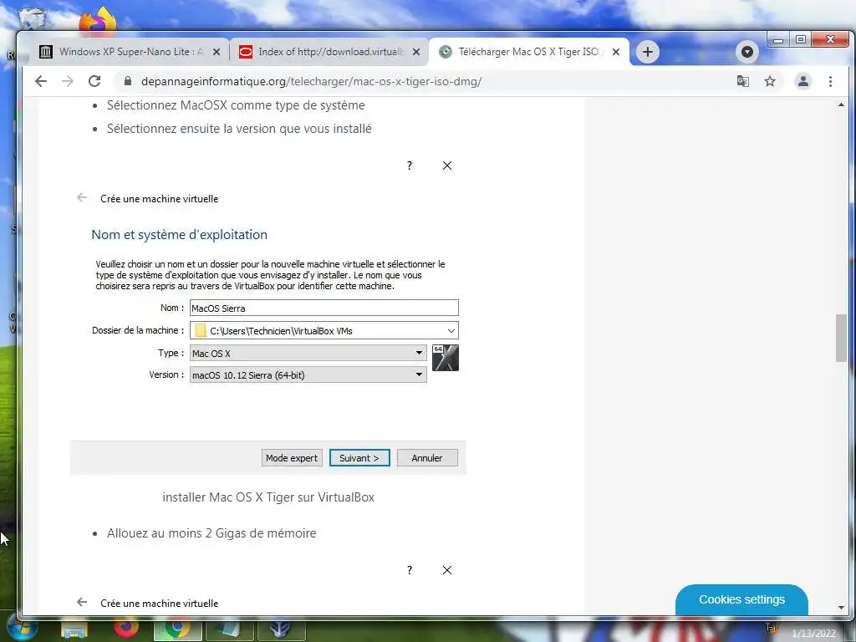Open the Google Translate page icon

point(742,81)
